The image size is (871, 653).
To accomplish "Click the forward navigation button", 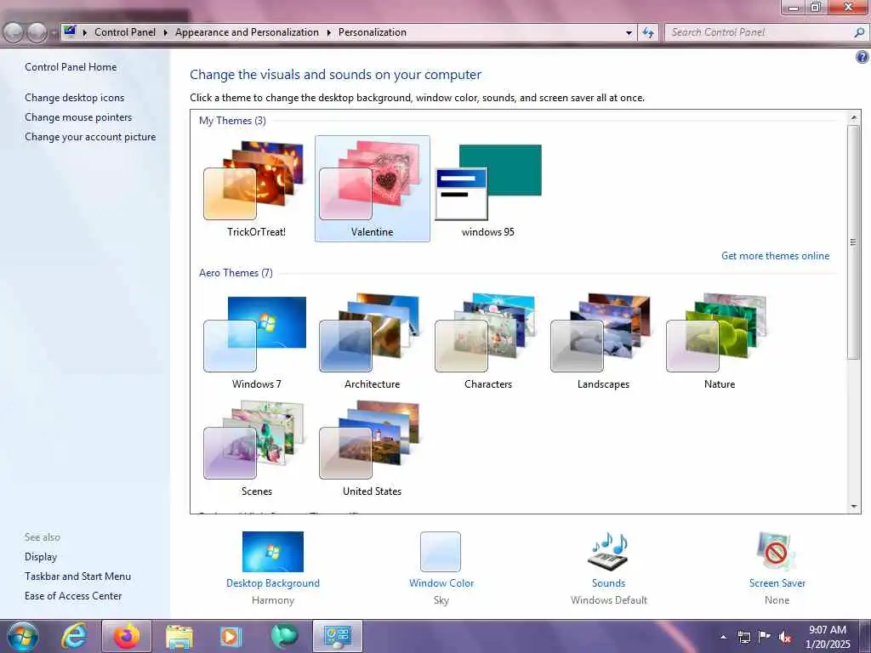I will (x=37, y=33).
